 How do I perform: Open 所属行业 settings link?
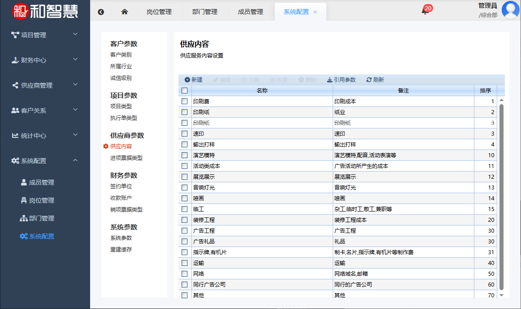[121, 66]
